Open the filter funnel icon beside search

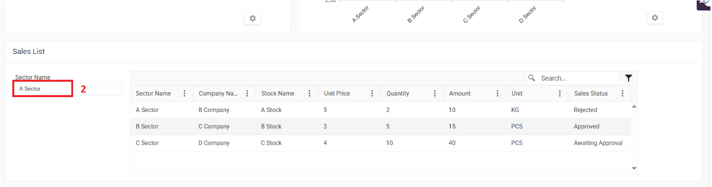click(x=628, y=78)
